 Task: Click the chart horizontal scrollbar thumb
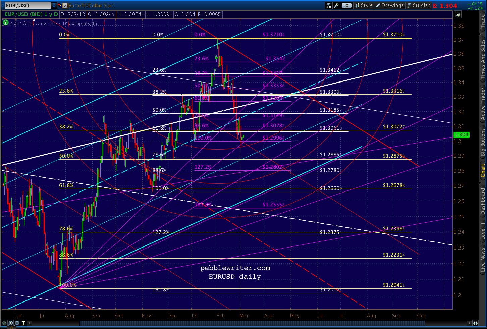point(252,323)
